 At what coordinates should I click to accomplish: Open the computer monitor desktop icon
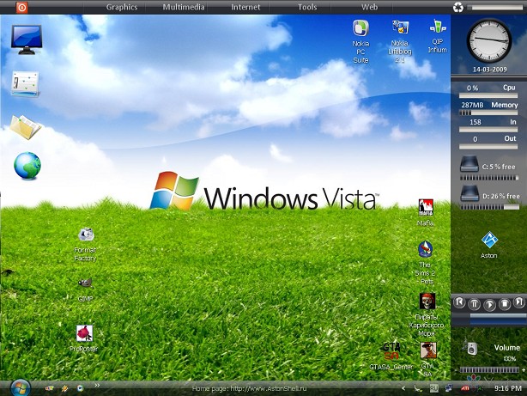[27, 40]
